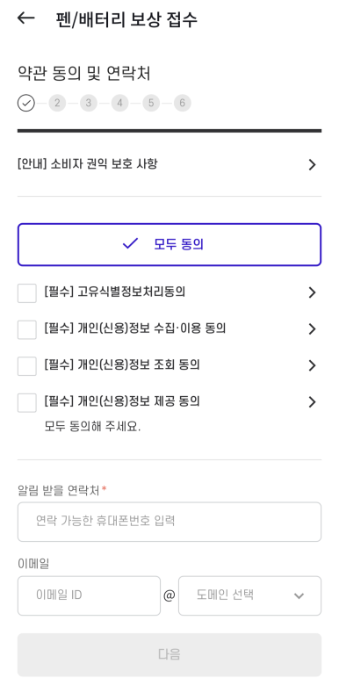Screen dimensions: 339x678
Task: Open chevron beside 소비자 권익 보호 사항
Action: click(312, 165)
